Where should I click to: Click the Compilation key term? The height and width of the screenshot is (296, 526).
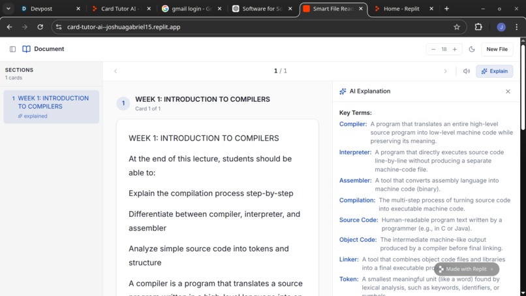(357, 200)
